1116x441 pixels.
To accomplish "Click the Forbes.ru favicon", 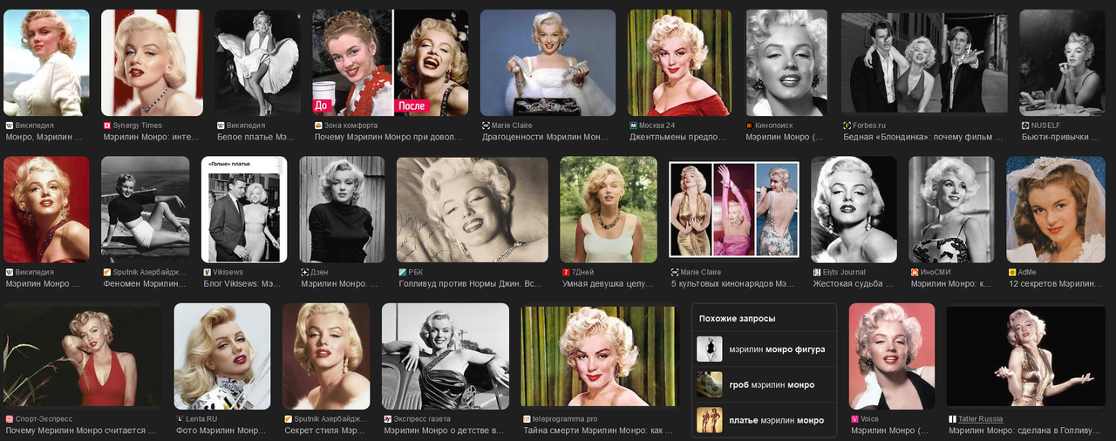I will (x=847, y=126).
